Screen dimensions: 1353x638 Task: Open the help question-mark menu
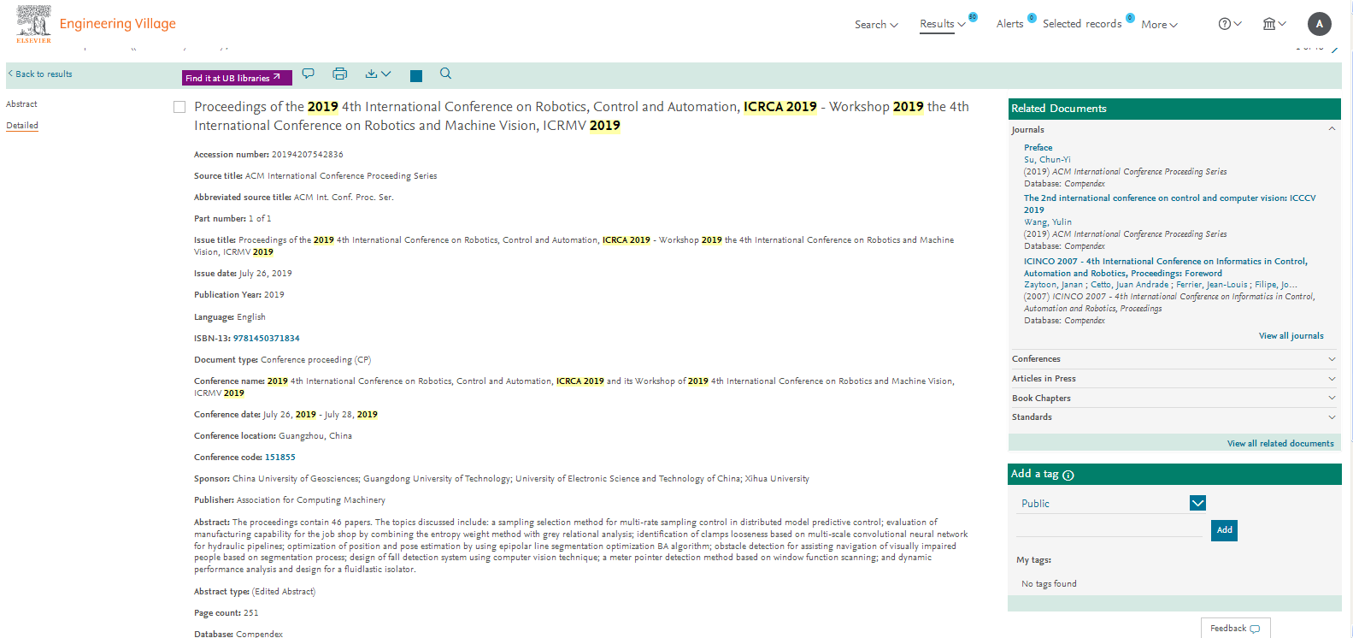pos(1230,24)
